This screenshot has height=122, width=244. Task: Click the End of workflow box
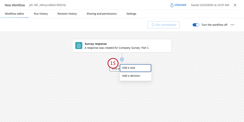tap(114, 69)
